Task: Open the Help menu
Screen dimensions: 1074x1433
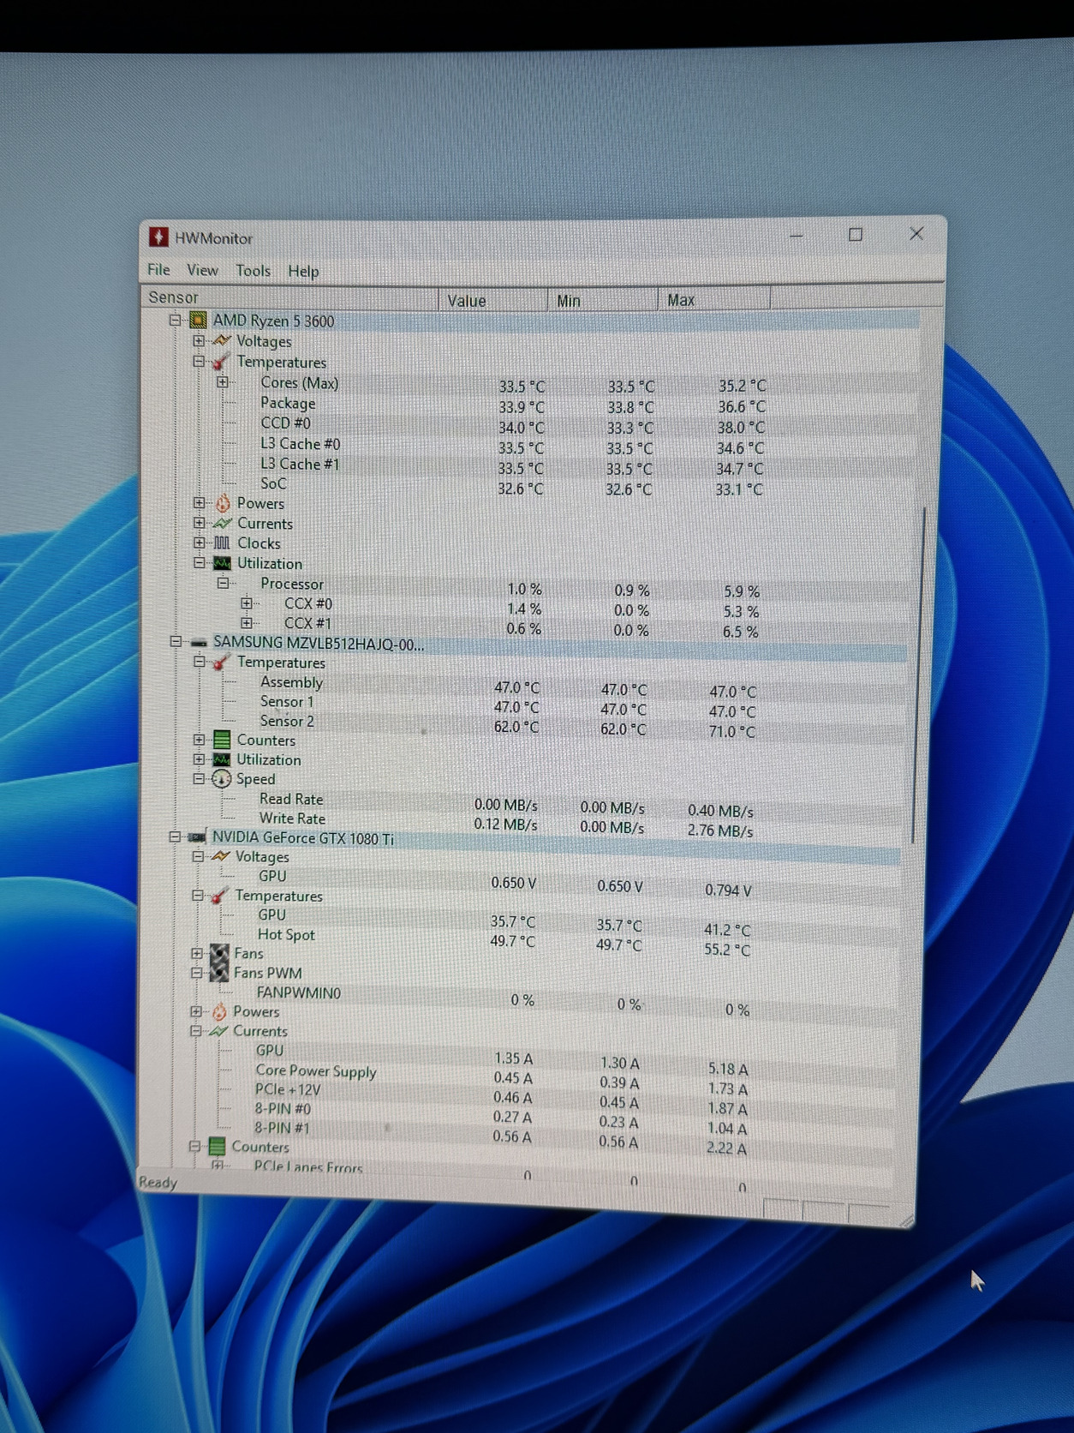Action: click(303, 271)
